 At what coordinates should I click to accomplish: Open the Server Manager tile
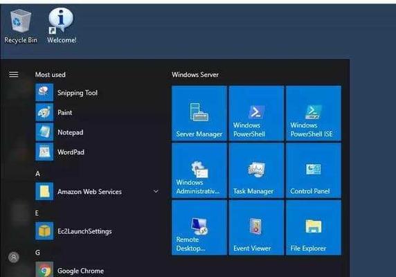(x=199, y=113)
